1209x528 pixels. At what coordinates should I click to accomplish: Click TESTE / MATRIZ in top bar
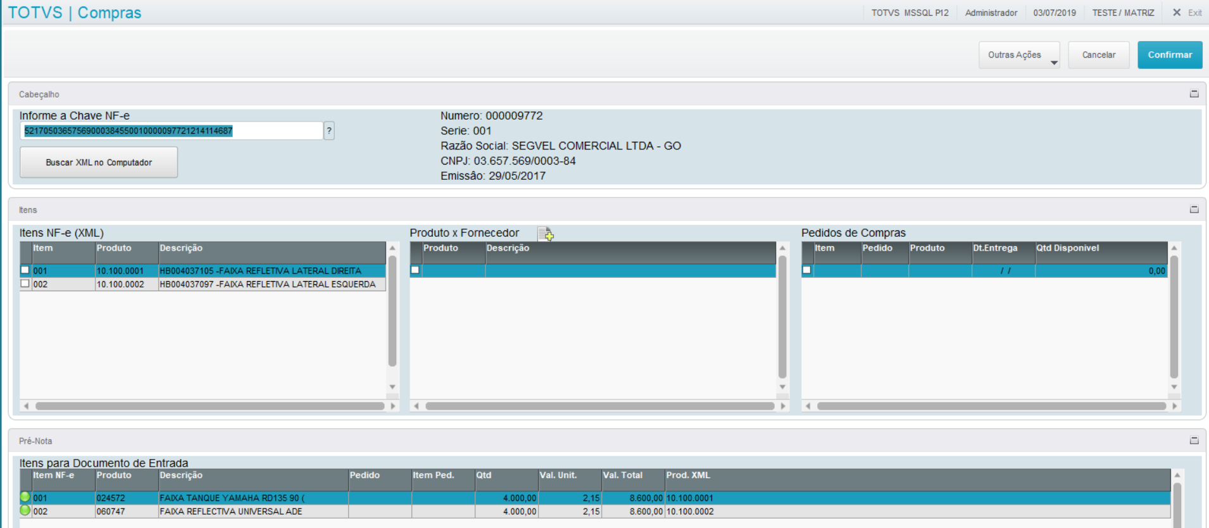(1123, 13)
